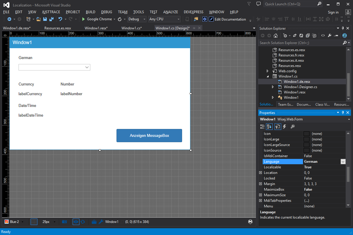The width and height of the screenshot is (353, 235).
Task: Switch to the Window1.cs* code tab
Action: pyautogui.click(x=131, y=28)
